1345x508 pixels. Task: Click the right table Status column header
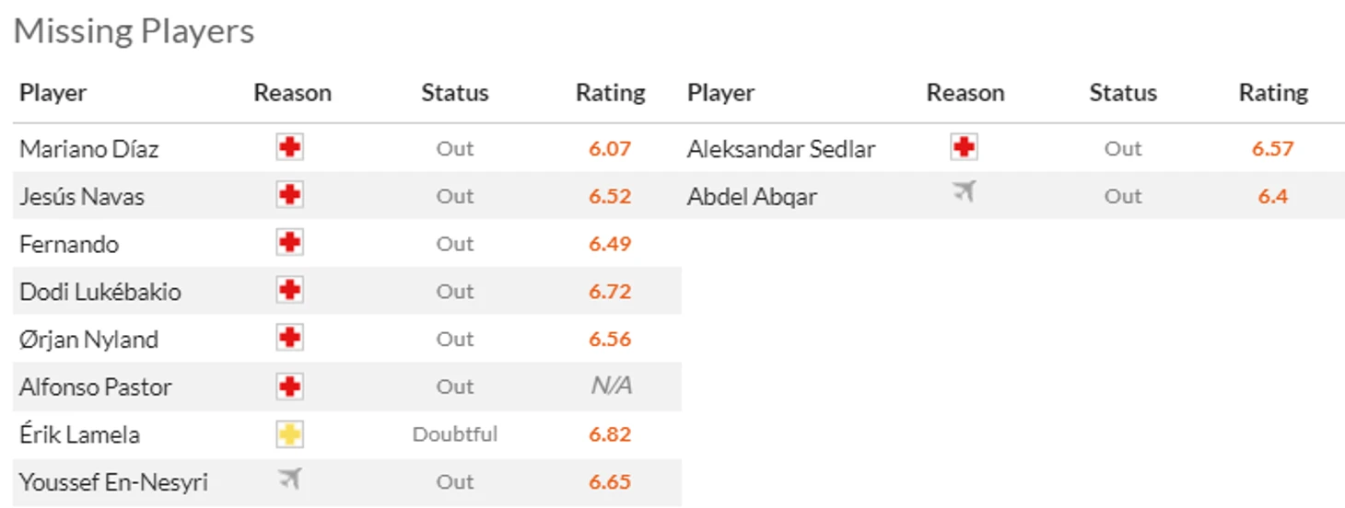pyautogui.click(x=1123, y=93)
